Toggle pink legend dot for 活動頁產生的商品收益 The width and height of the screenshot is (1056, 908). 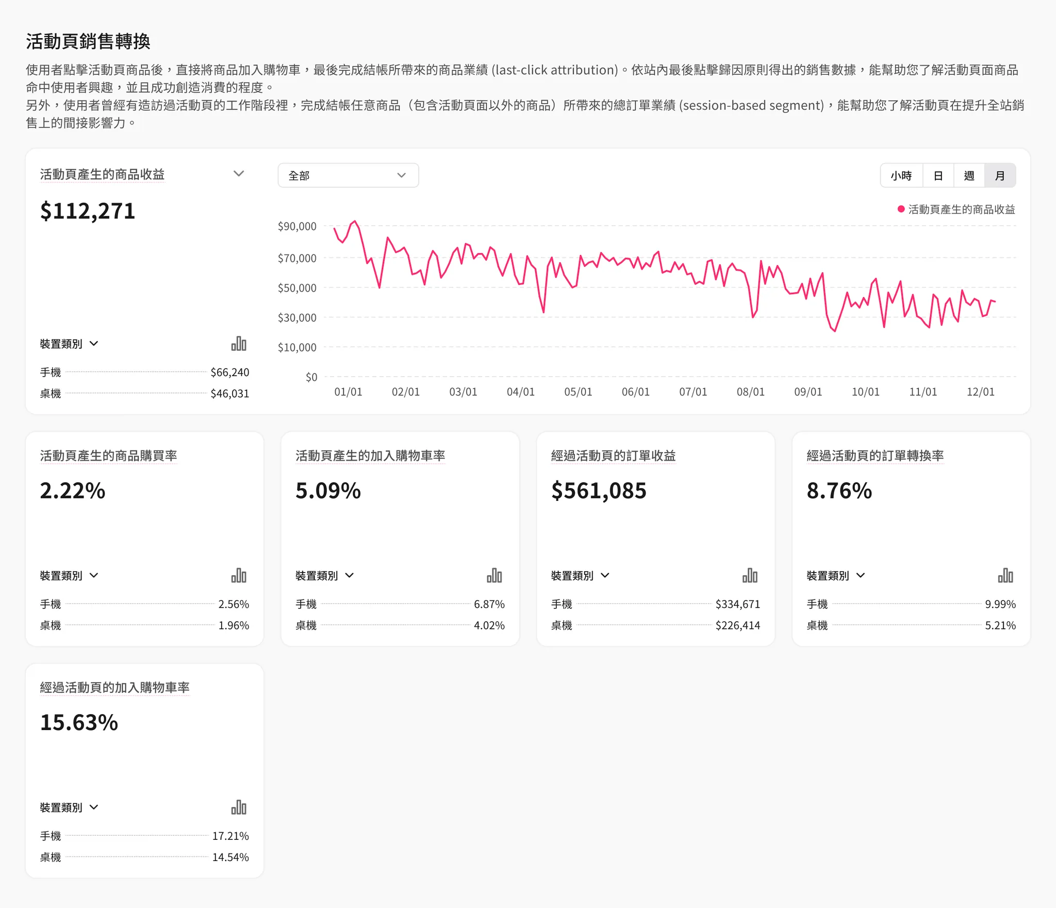[901, 209]
